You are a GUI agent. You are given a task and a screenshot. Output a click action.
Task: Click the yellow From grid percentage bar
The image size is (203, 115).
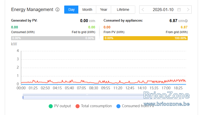coord(146,38)
